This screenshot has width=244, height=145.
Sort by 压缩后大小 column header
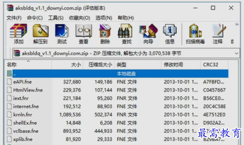(99, 65)
